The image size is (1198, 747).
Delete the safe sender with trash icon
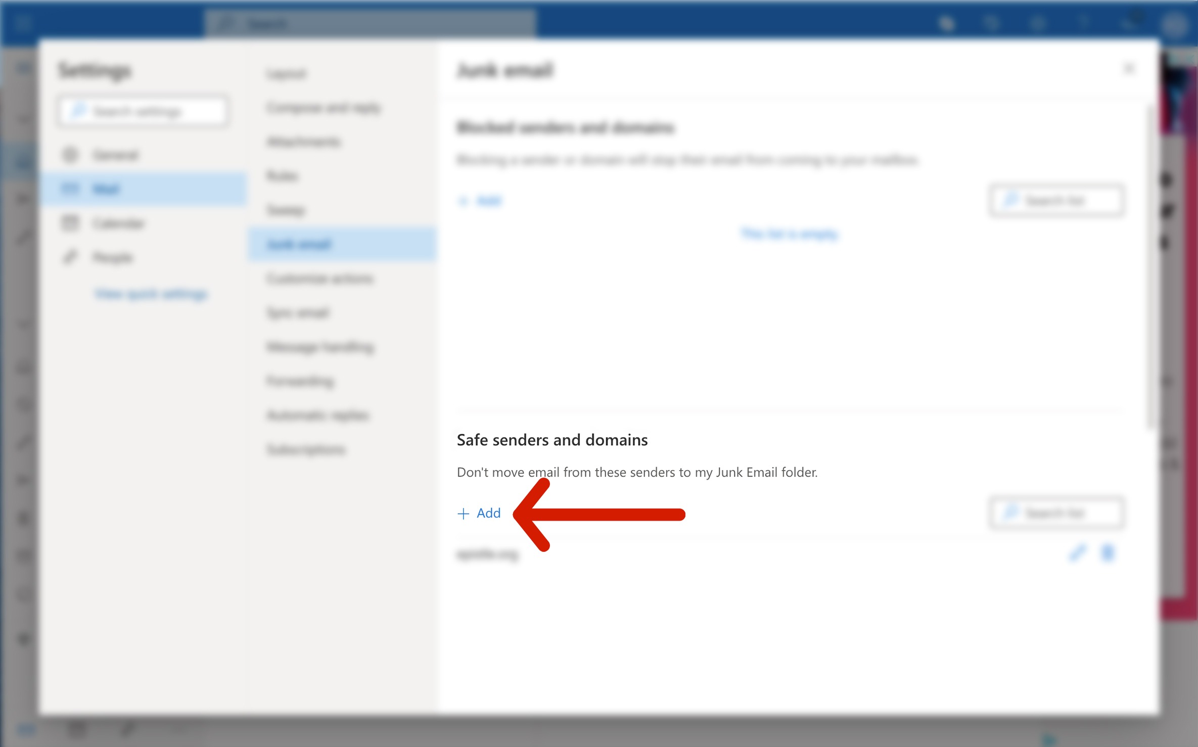1108,553
